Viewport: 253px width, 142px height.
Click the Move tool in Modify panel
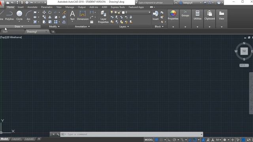click(x=44, y=12)
